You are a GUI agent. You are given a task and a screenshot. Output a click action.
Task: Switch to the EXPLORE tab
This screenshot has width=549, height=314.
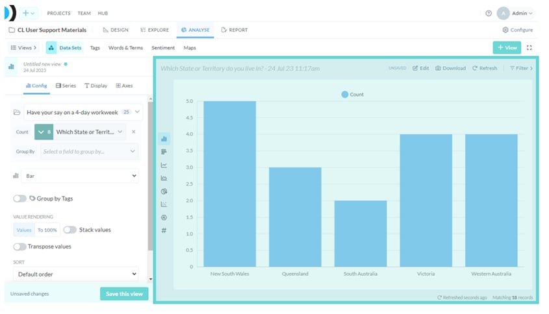click(x=155, y=30)
